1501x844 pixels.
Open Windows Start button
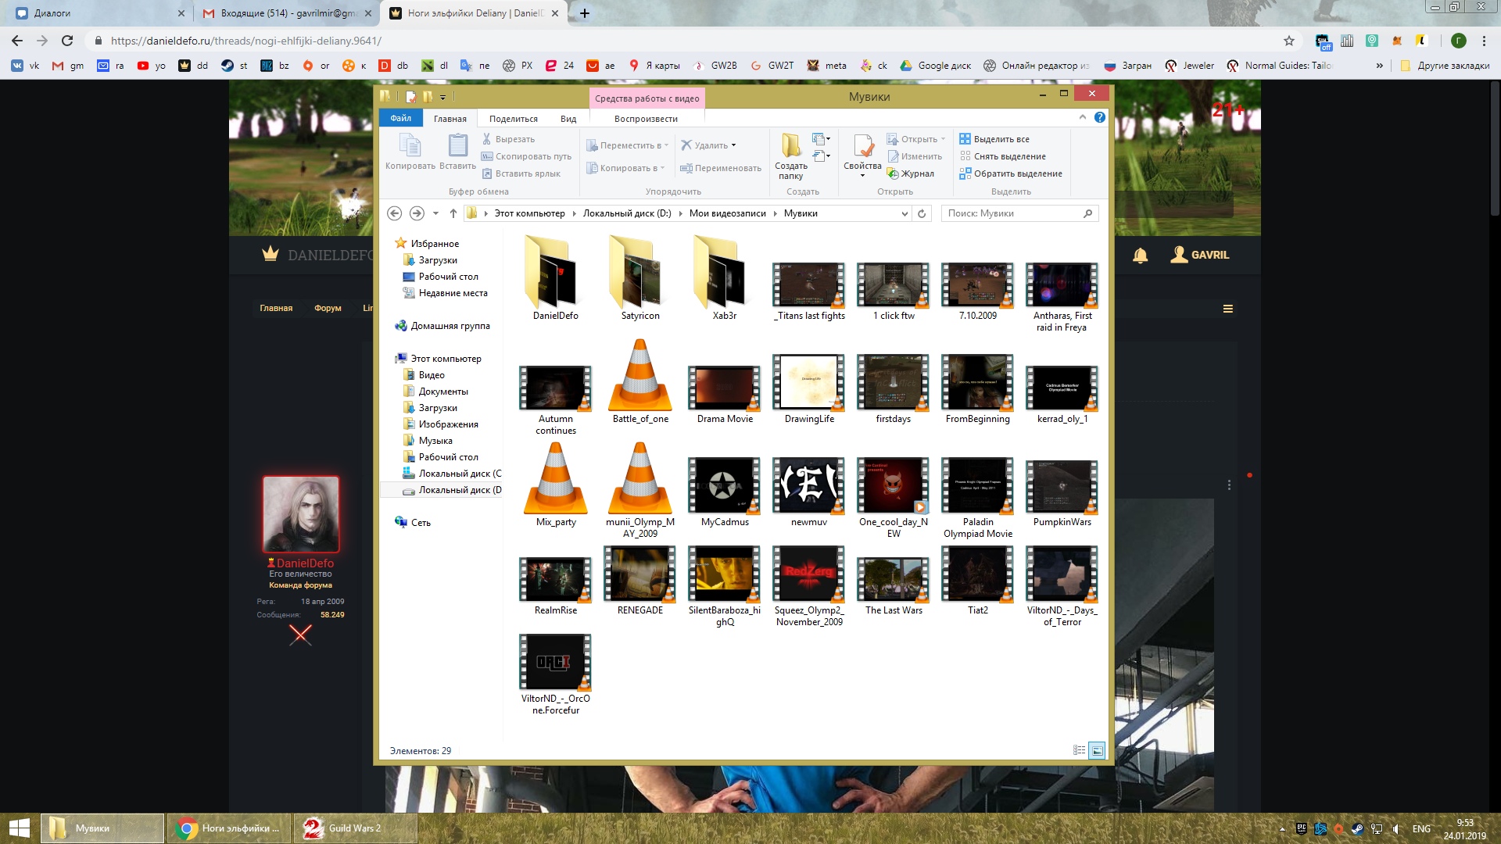(x=19, y=828)
